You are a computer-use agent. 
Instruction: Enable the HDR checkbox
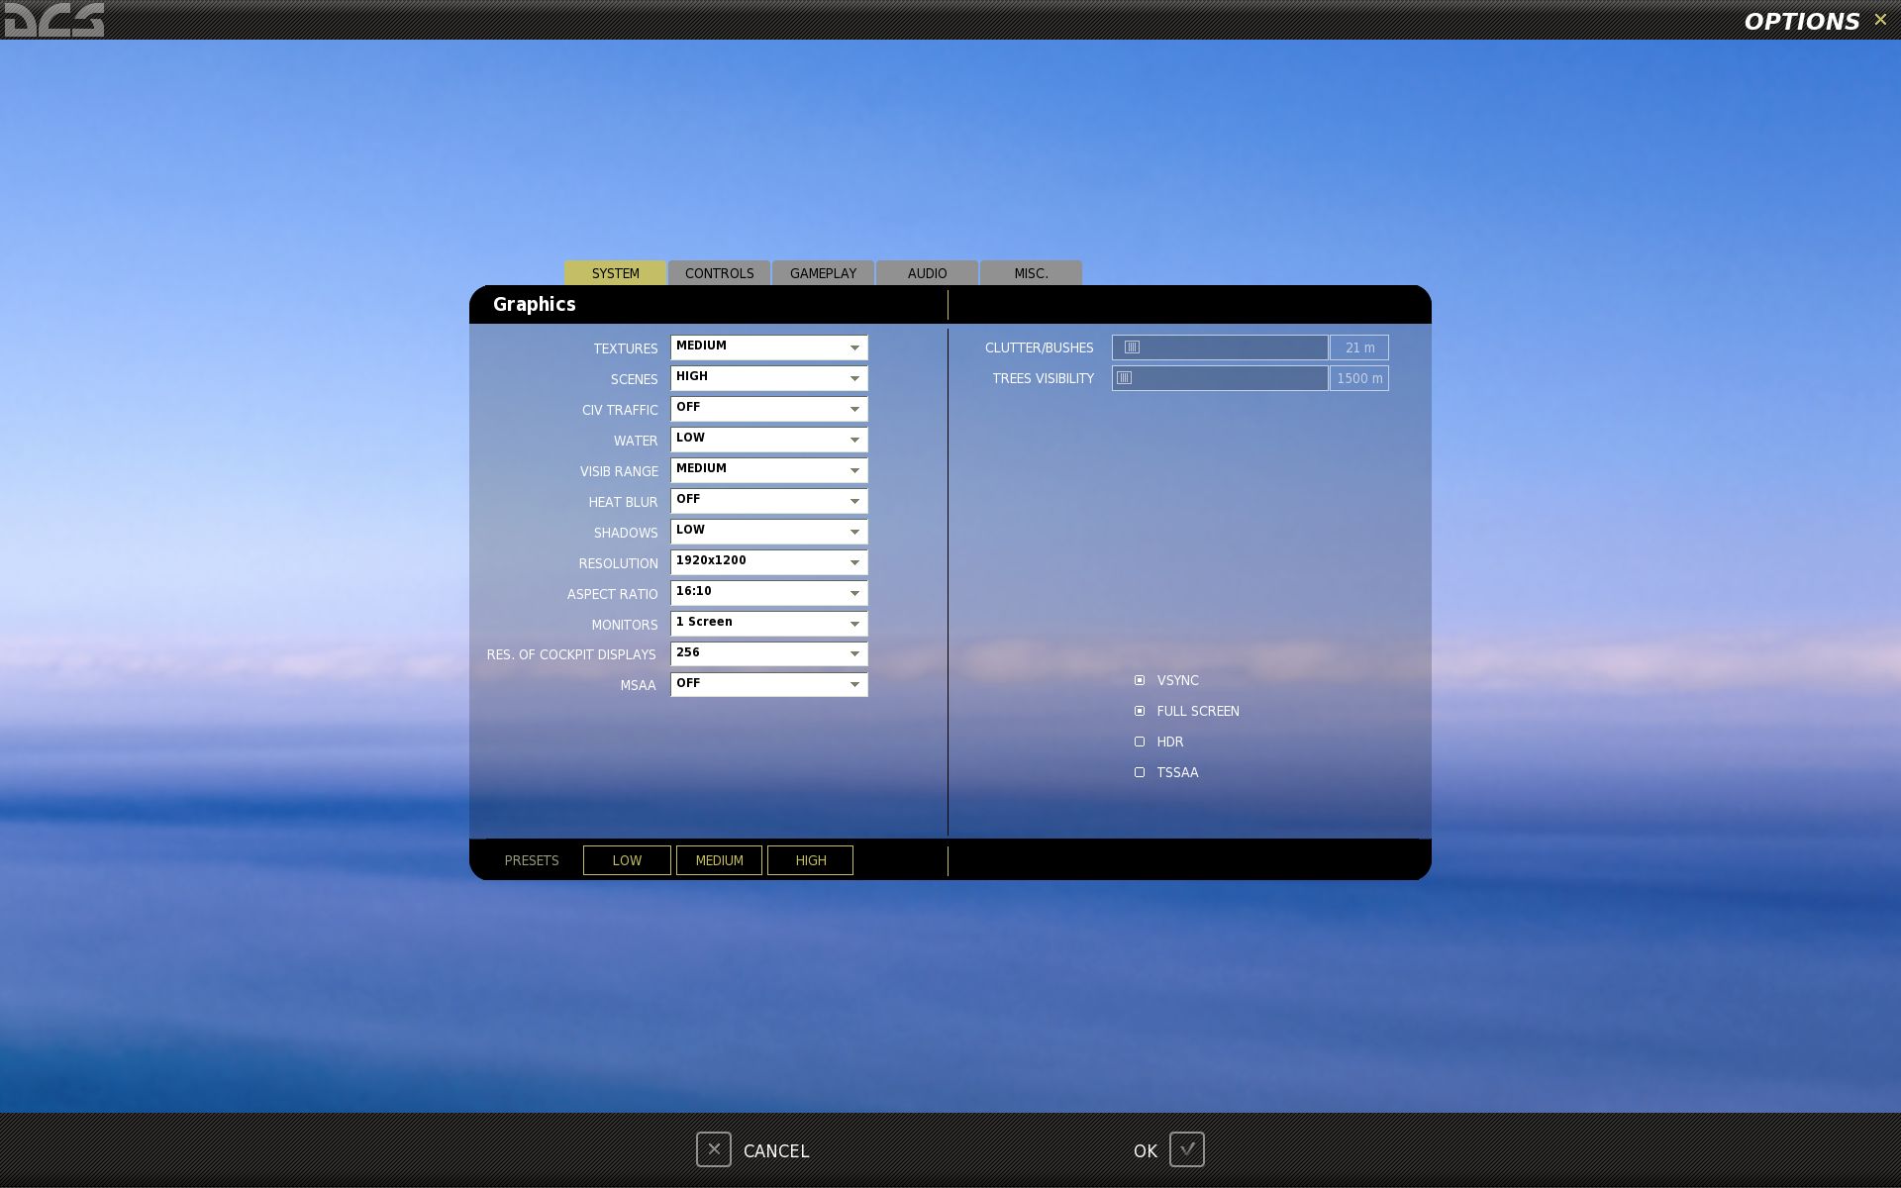pos(1140,742)
